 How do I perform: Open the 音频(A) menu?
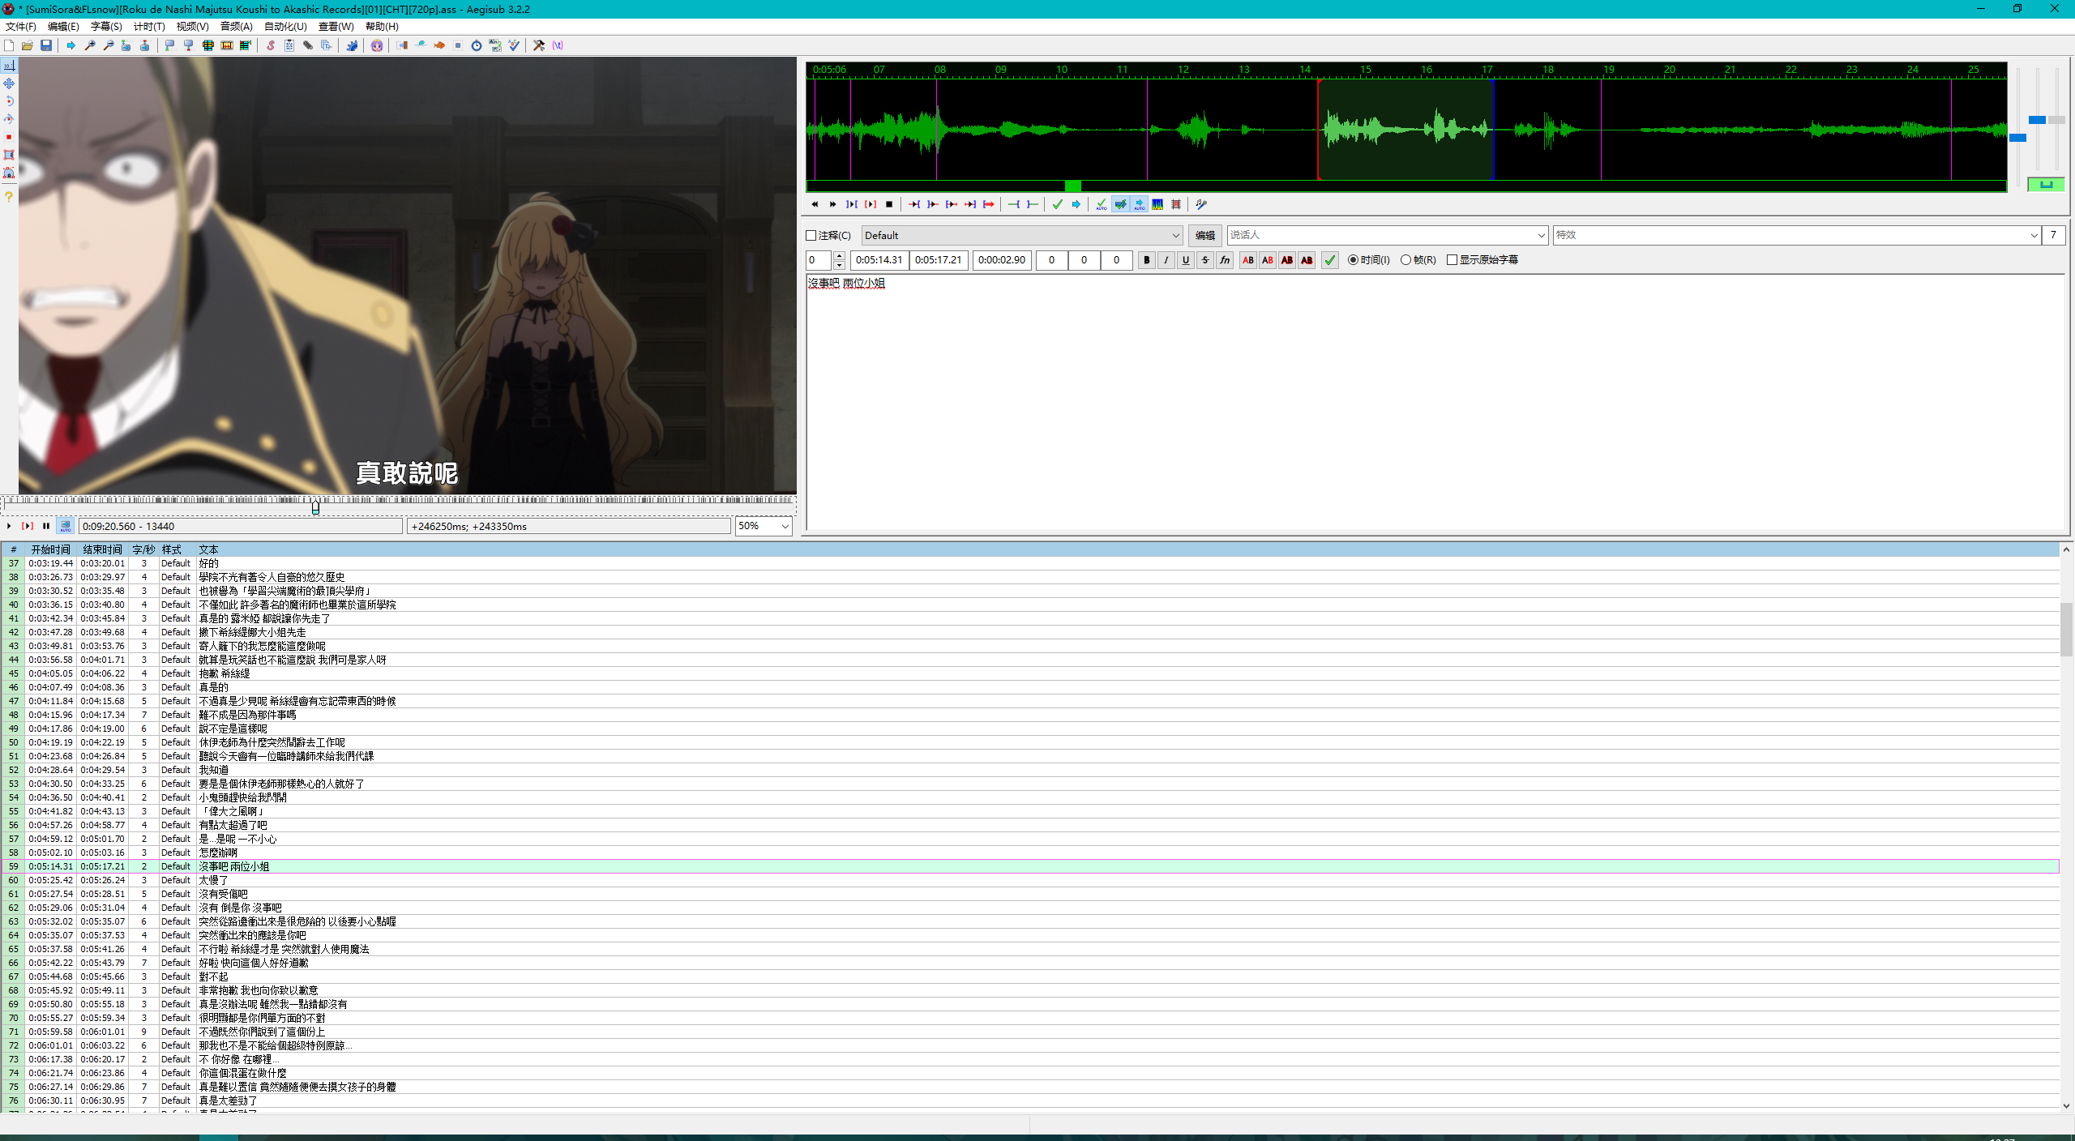[236, 27]
